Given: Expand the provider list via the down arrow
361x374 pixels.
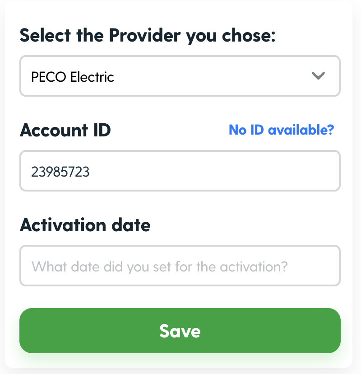Looking at the screenshot, I should tap(319, 76).
